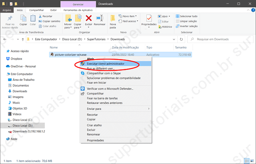Switch to the Exibir ribbon tab
The image size is (256, 164).
pos(54,10)
